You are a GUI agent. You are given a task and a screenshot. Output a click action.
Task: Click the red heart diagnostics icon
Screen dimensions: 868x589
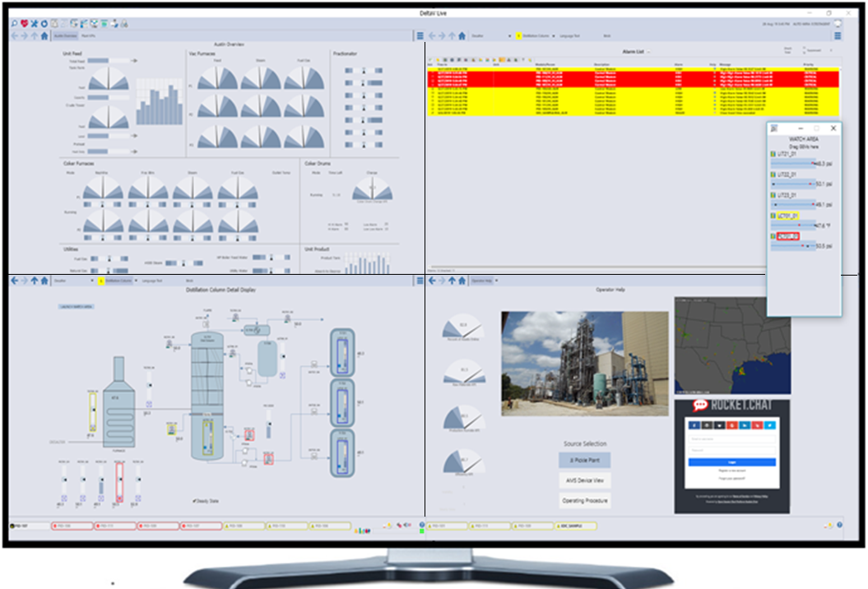pos(25,24)
